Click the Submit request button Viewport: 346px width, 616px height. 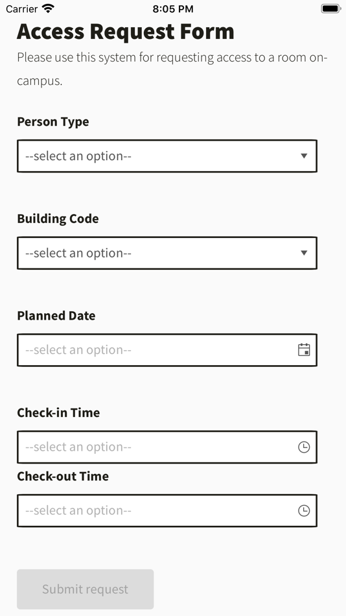pos(86,589)
